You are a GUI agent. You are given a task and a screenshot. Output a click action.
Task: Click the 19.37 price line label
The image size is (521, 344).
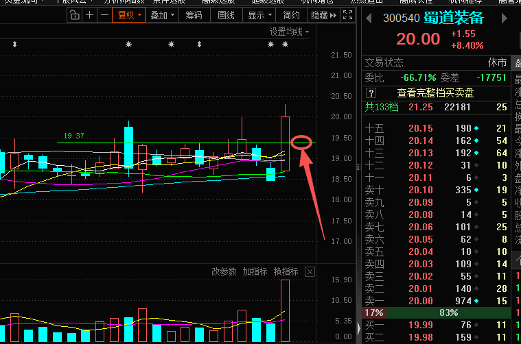pyautogui.click(x=73, y=136)
